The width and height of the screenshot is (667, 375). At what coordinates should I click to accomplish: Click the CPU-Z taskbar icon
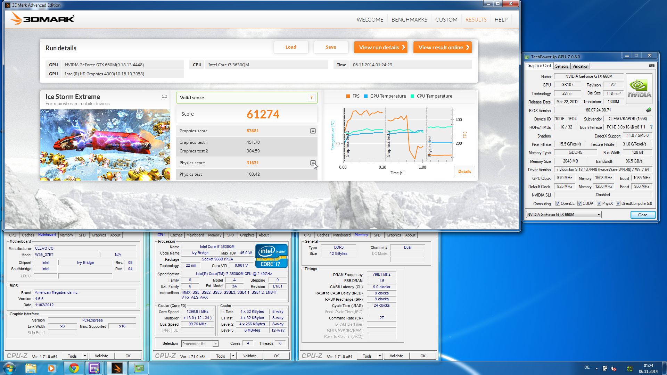click(94, 368)
